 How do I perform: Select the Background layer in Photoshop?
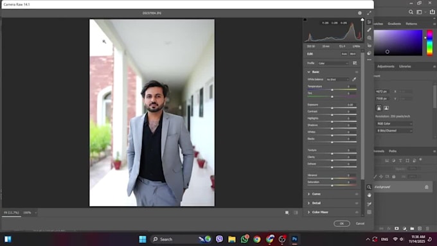click(403, 187)
